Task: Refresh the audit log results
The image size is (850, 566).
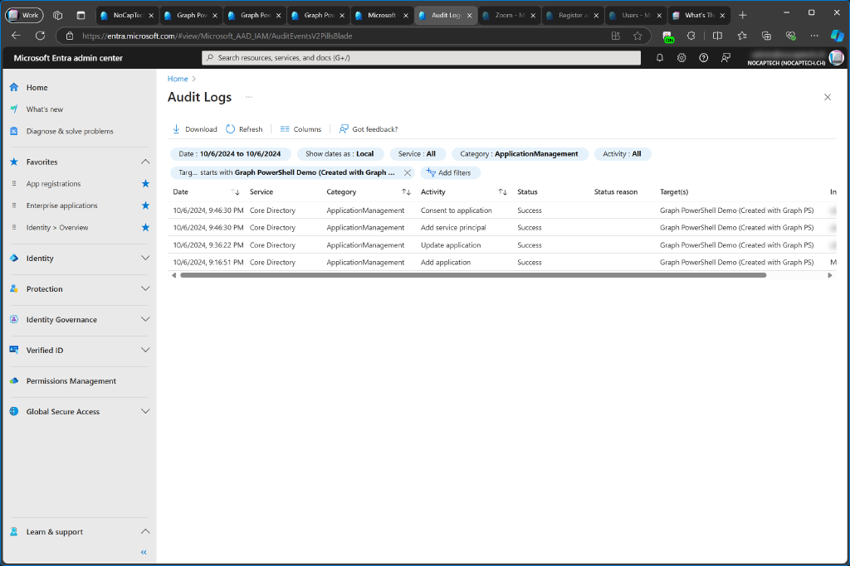Action: [244, 128]
